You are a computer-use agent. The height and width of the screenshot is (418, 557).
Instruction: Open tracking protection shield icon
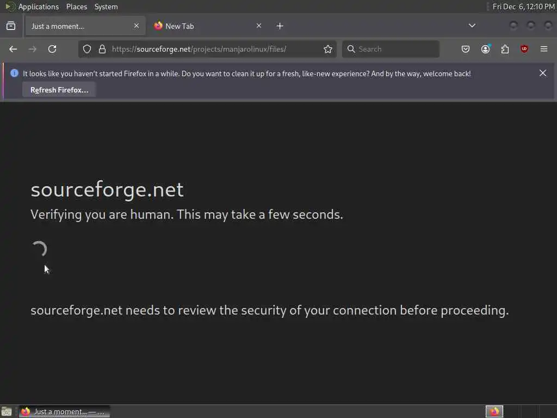(87, 49)
